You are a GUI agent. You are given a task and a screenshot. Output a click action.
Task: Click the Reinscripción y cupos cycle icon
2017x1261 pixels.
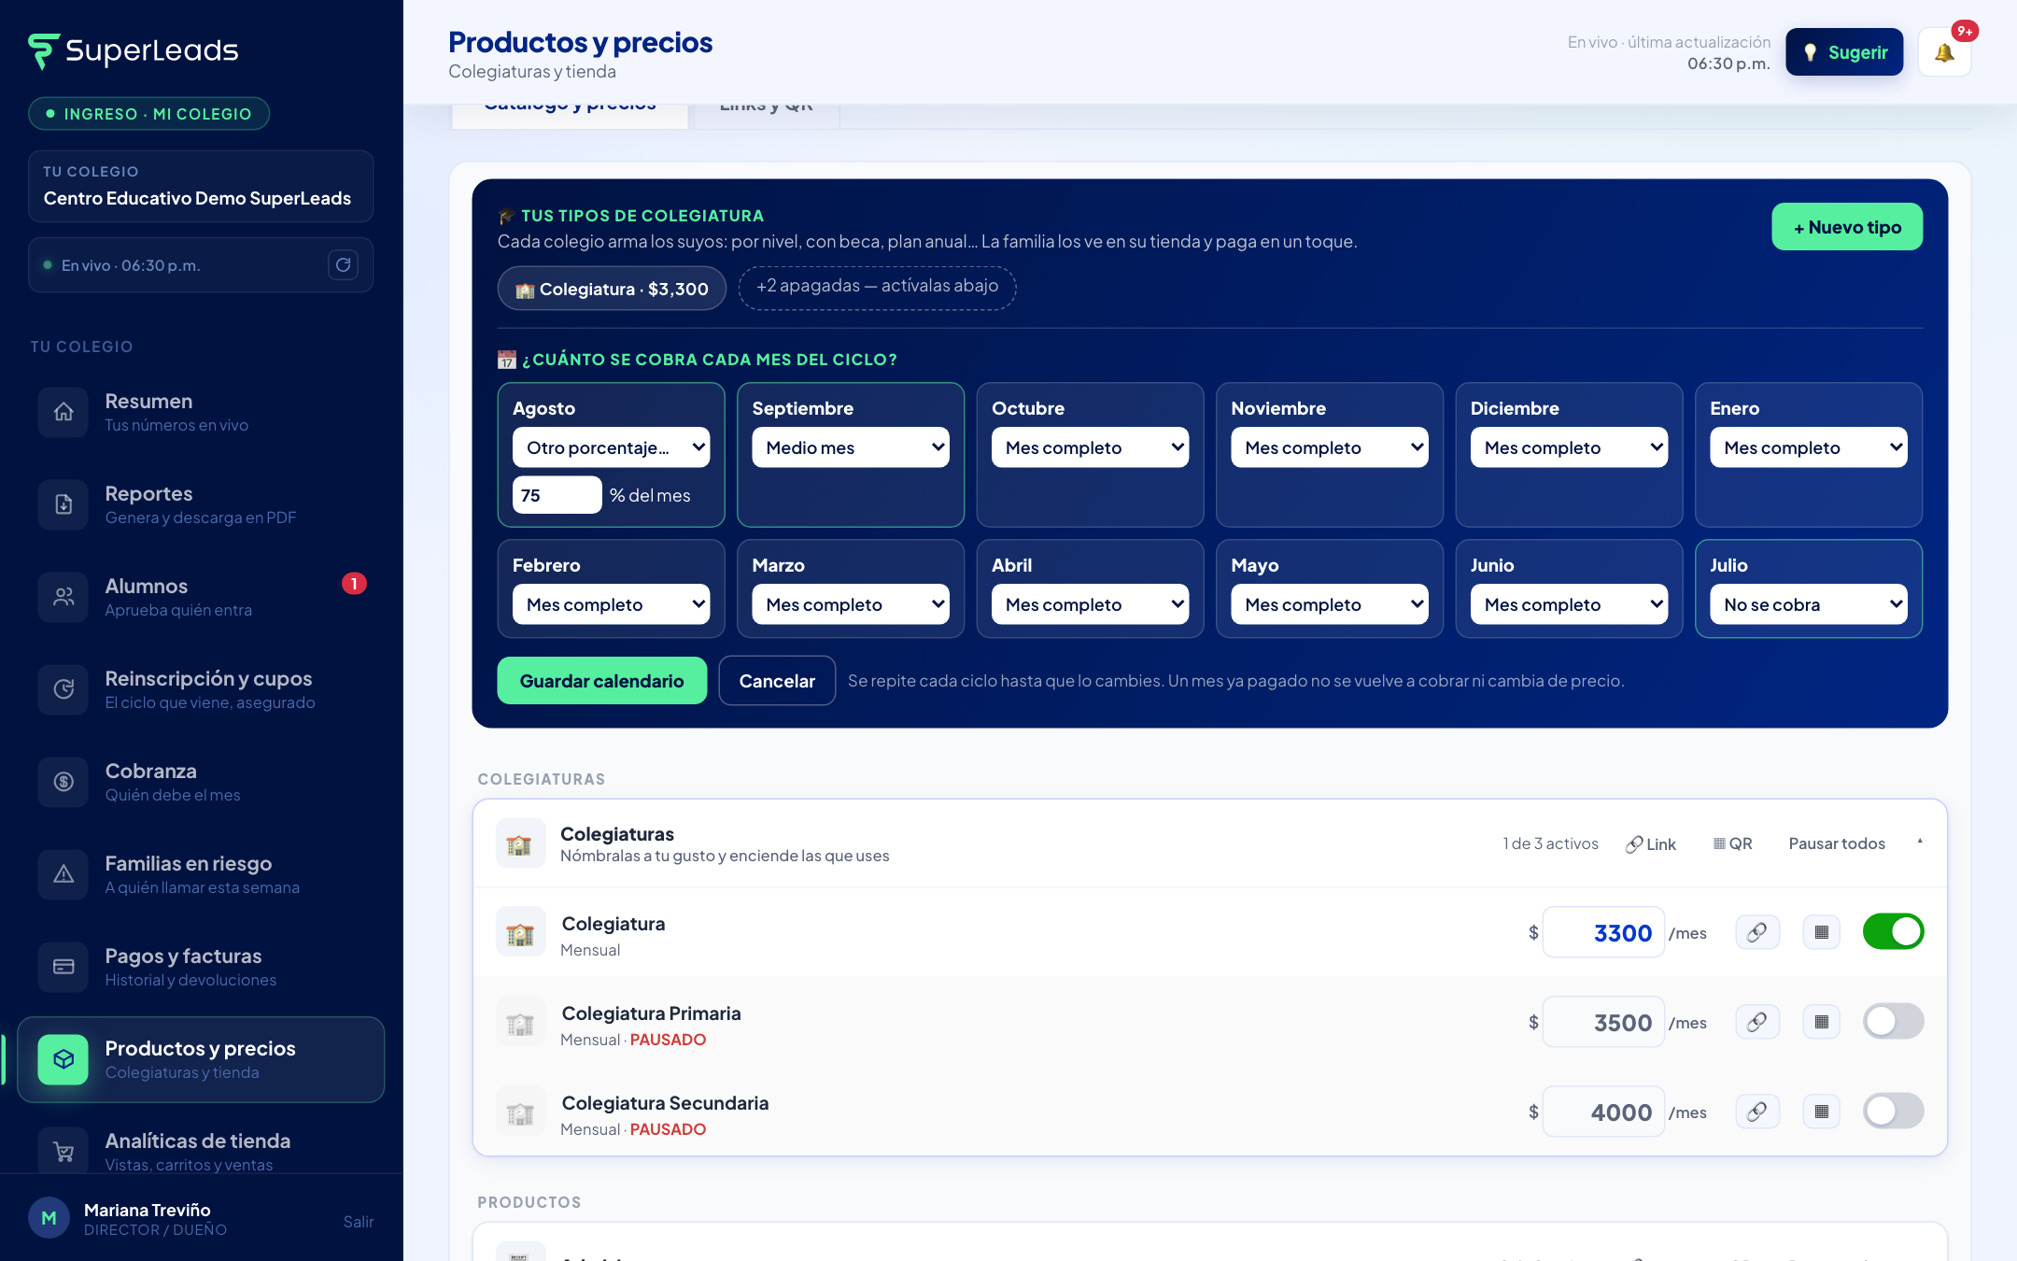(x=63, y=689)
